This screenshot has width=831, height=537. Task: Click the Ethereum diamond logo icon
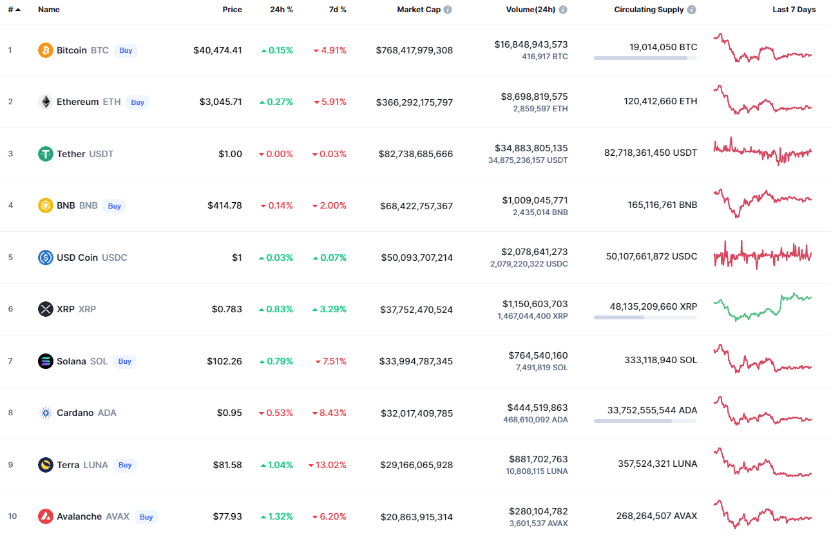(x=45, y=102)
